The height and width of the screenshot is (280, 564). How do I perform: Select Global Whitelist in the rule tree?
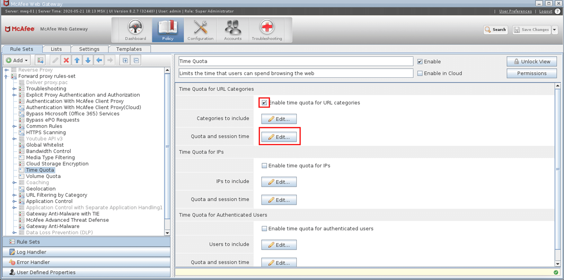(45, 145)
